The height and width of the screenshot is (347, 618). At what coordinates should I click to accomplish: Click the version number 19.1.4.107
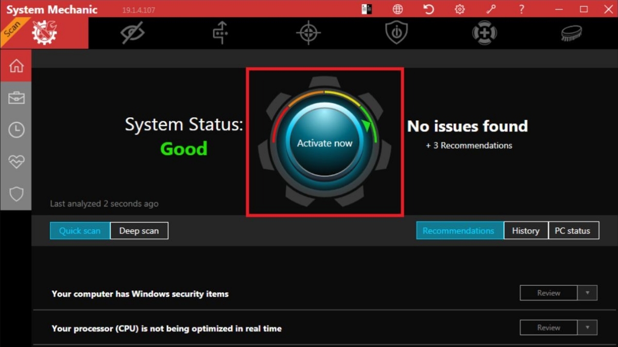tap(139, 10)
